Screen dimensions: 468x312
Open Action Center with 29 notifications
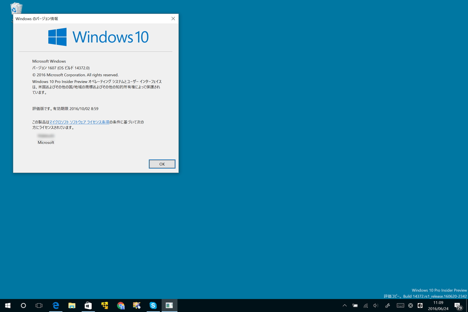458,305
